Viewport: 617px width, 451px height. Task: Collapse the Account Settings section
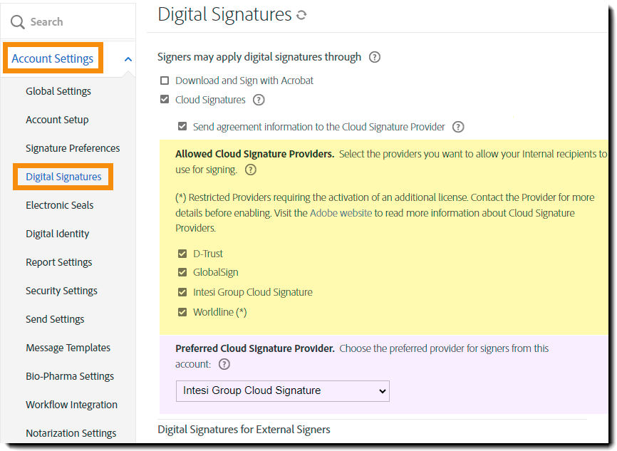point(127,59)
